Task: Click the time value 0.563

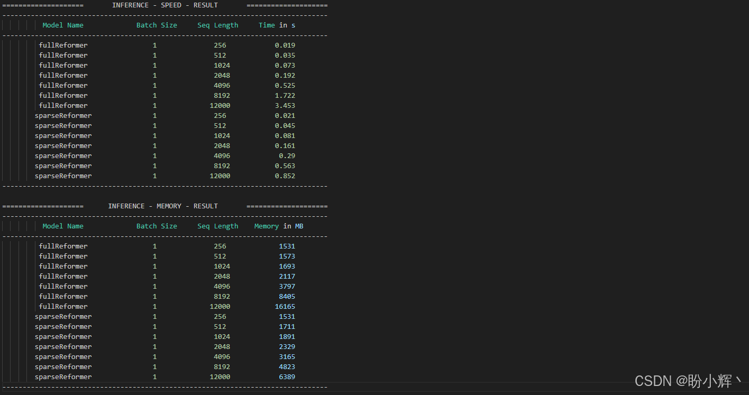Action: pyautogui.click(x=285, y=166)
